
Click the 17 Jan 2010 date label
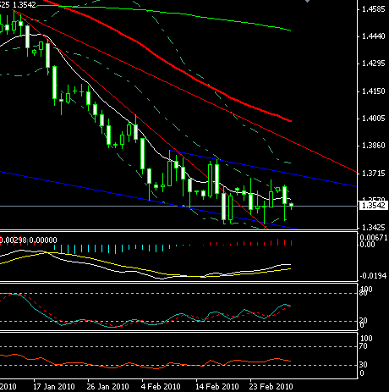coord(54,386)
